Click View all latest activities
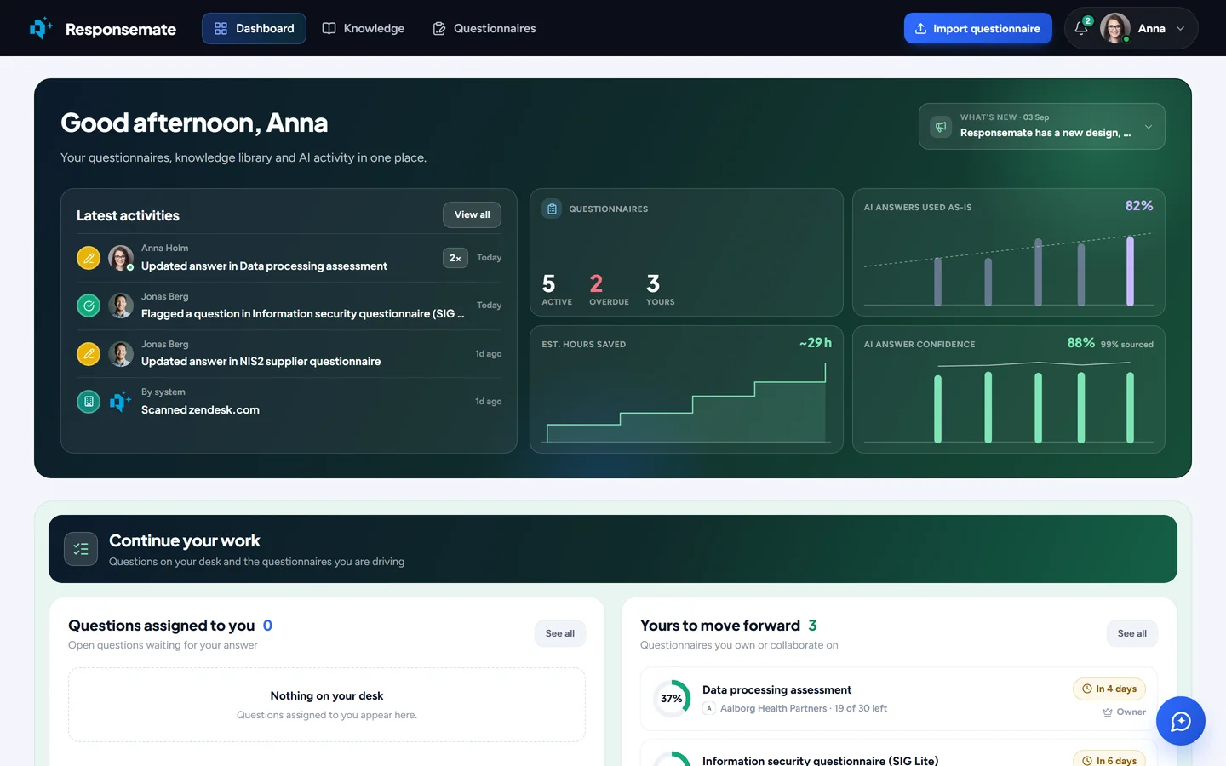The height and width of the screenshot is (766, 1226). coord(472,214)
